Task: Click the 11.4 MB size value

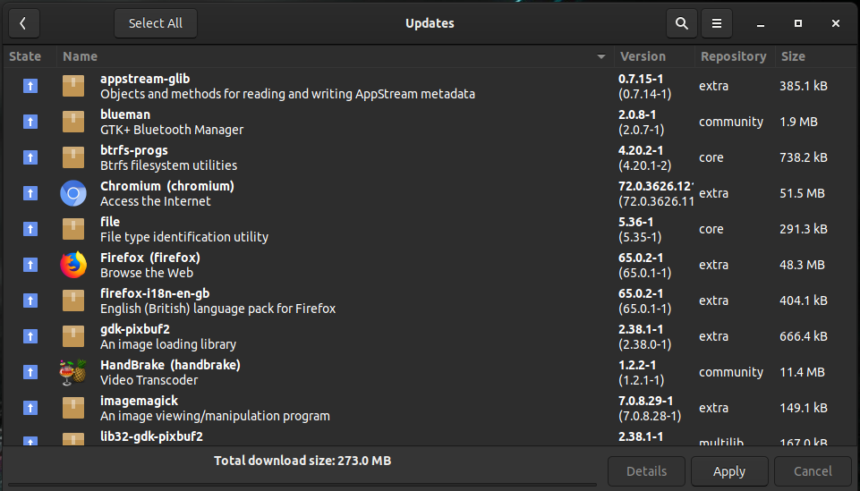Action: [802, 372]
